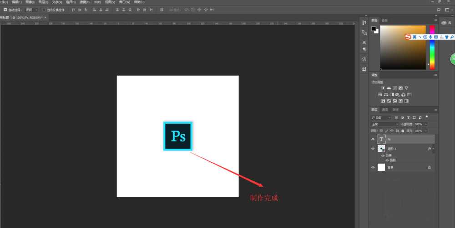Switch to the Channels tab in Layers panel
This screenshot has width=455, height=228.
pyautogui.click(x=385, y=110)
